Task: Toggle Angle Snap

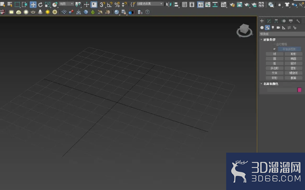Action: click(110, 4)
